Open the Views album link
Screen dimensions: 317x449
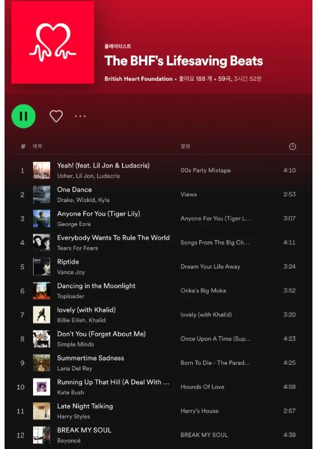189,195
